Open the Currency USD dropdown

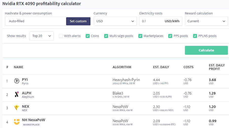tap(115, 21)
